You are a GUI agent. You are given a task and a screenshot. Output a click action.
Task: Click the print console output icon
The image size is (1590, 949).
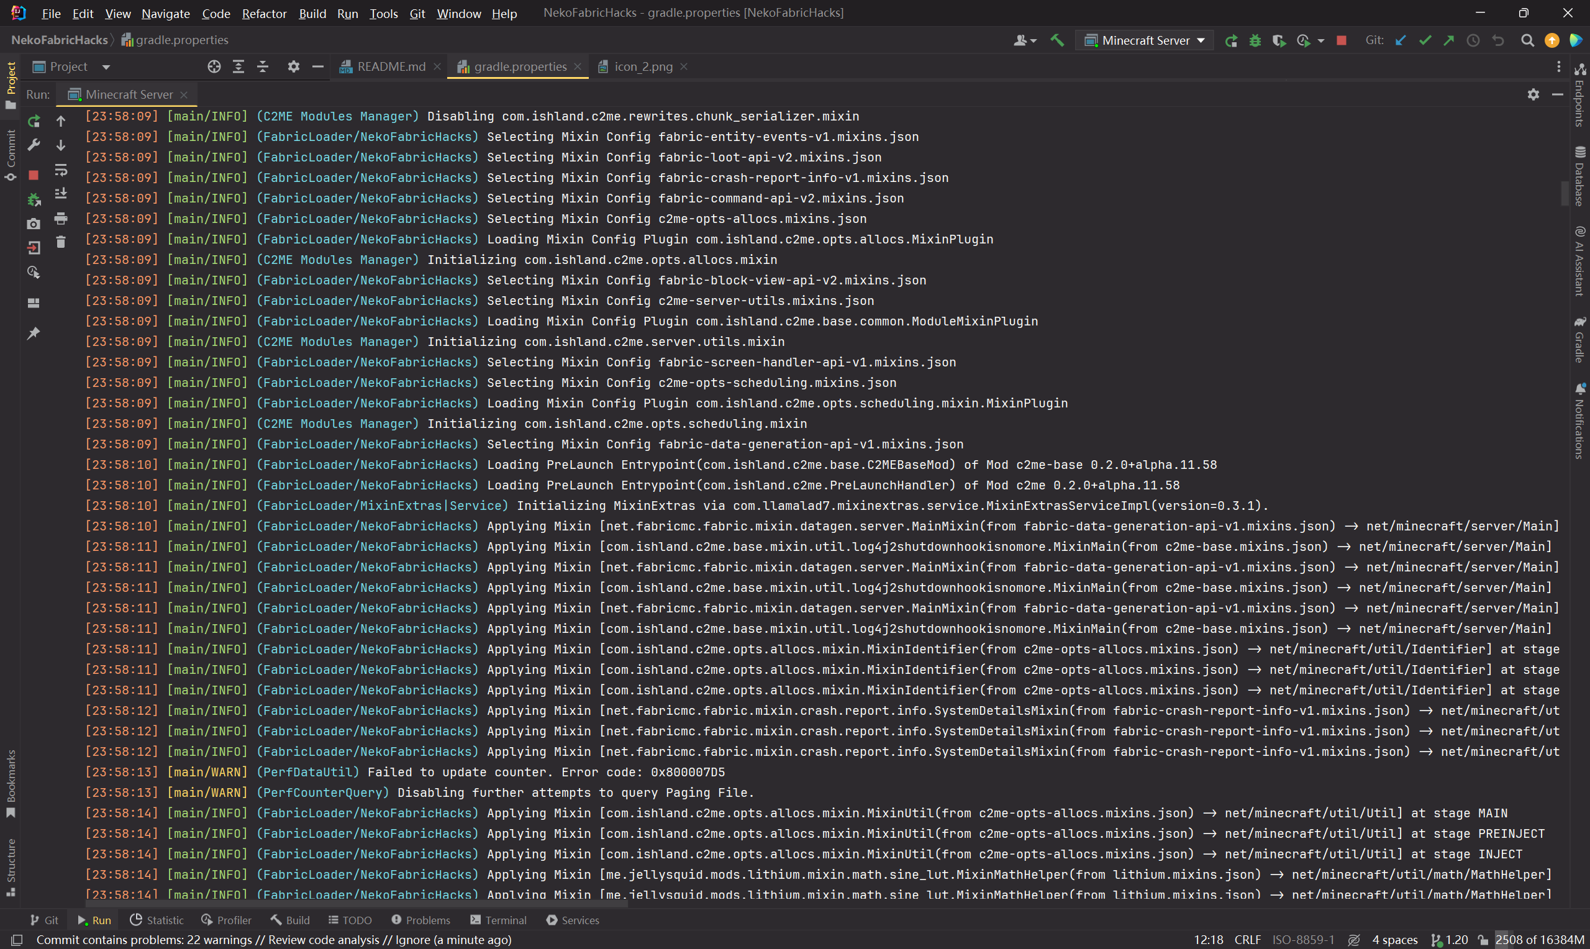(x=61, y=219)
